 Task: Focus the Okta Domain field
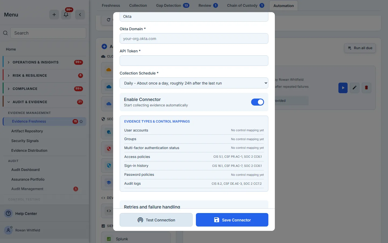pyautogui.click(x=194, y=38)
